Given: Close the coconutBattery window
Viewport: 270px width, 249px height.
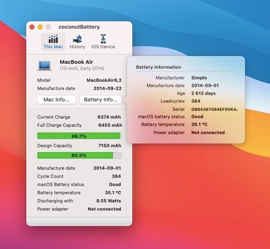Looking at the screenshot, I should [32, 27].
